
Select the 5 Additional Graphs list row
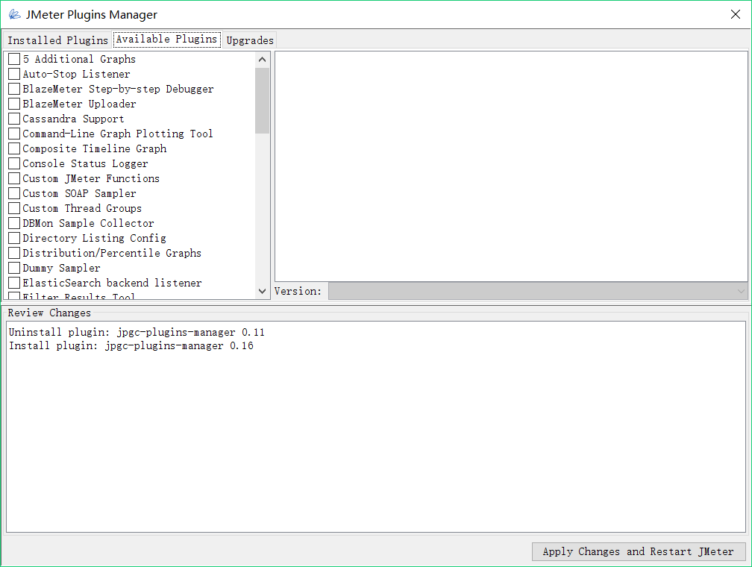pos(130,59)
